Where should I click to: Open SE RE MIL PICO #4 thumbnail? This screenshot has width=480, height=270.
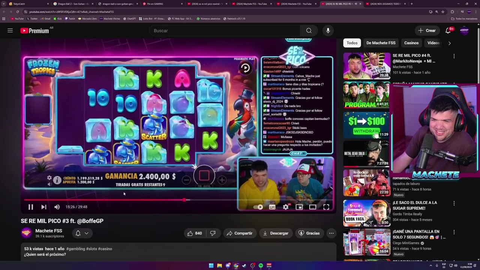[x=366, y=66]
